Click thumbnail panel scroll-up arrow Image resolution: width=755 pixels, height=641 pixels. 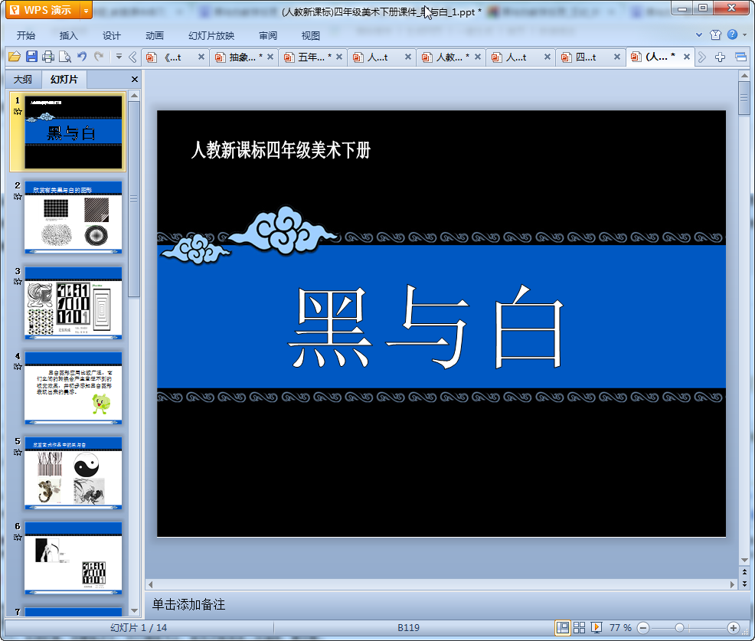tap(134, 96)
